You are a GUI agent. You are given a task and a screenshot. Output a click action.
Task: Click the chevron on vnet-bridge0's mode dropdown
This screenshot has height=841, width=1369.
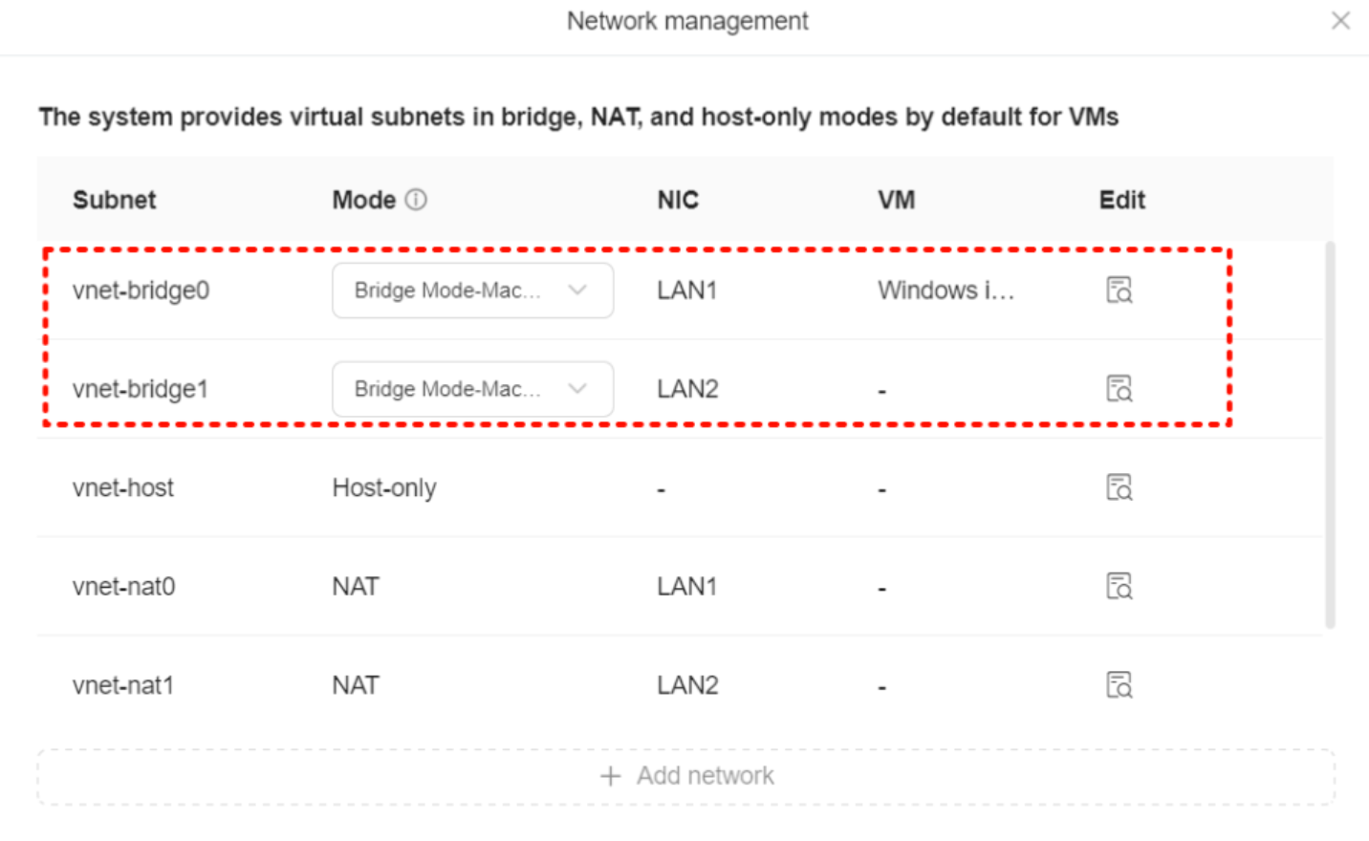pyautogui.click(x=577, y=291)
